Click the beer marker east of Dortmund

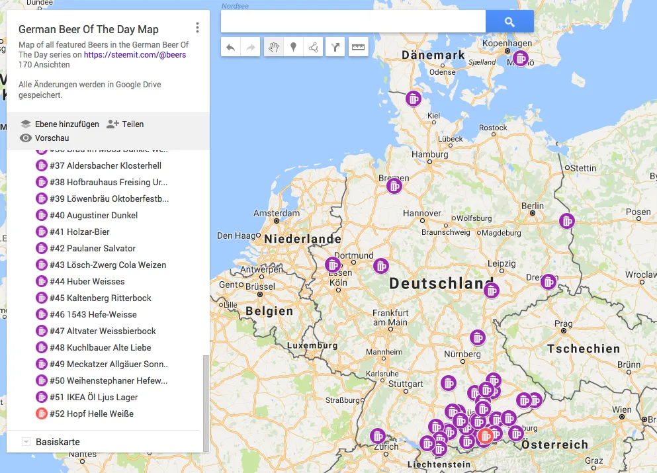[381, 266]
